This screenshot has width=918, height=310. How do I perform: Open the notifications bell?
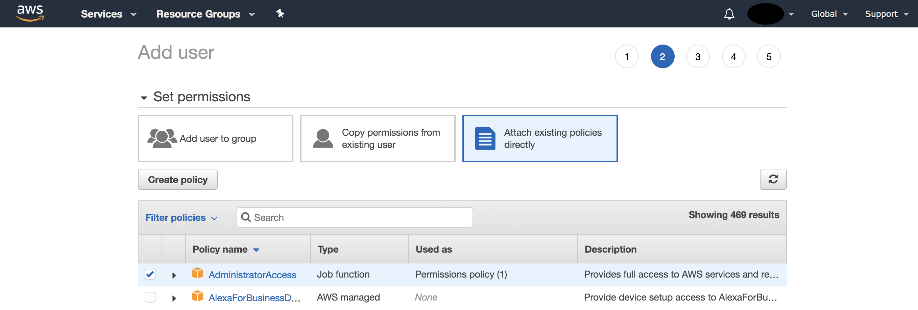[729, 14]
